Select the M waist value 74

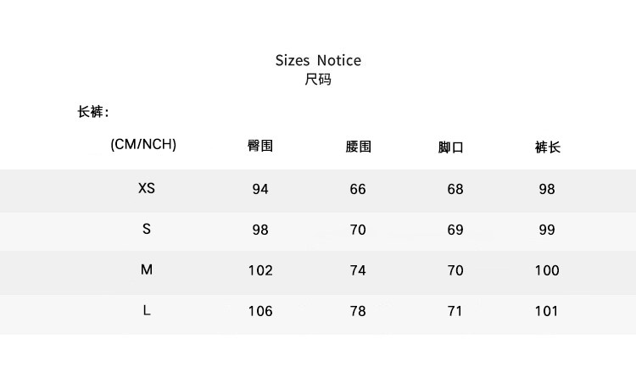point(358,270)
